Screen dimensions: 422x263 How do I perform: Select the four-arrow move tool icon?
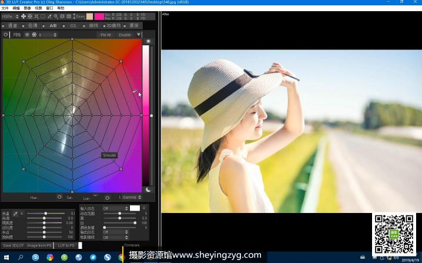[x=24, y=16]
